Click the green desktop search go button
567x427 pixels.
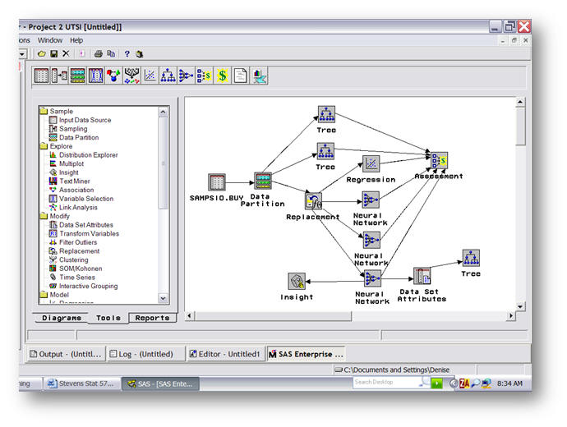437,383
